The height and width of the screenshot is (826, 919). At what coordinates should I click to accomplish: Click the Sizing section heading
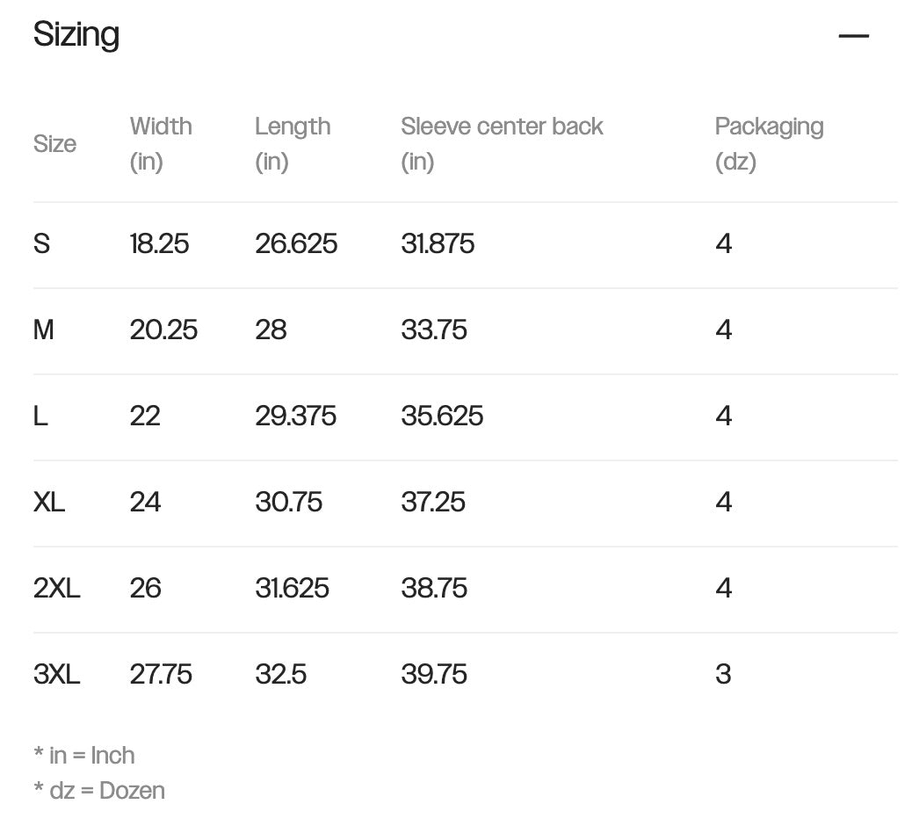point(76,34)
